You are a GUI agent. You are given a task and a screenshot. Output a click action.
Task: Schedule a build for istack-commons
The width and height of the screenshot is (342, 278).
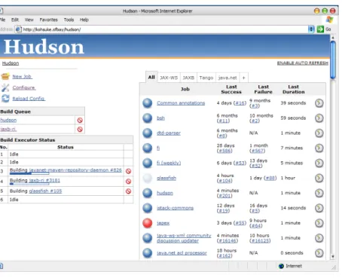pyautogui.click(x=319, y=208)
